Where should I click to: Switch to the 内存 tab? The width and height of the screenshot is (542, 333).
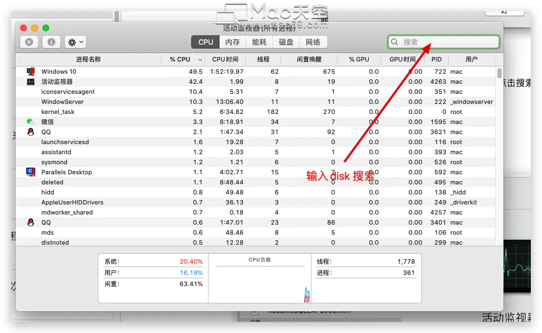coord(232,42)
